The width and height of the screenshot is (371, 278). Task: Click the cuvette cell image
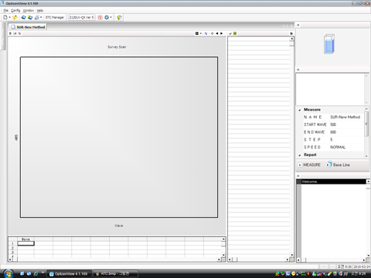329,44
